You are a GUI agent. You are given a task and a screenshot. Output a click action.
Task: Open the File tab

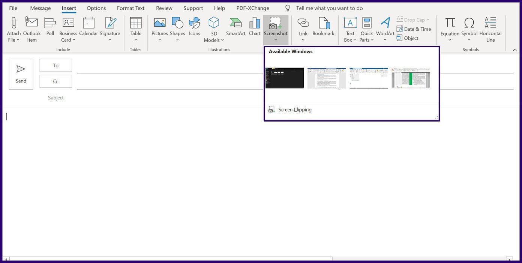click(x=13, y=8)
